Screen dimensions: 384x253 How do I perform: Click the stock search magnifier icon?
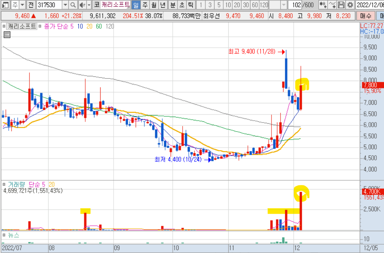[73, 5]
